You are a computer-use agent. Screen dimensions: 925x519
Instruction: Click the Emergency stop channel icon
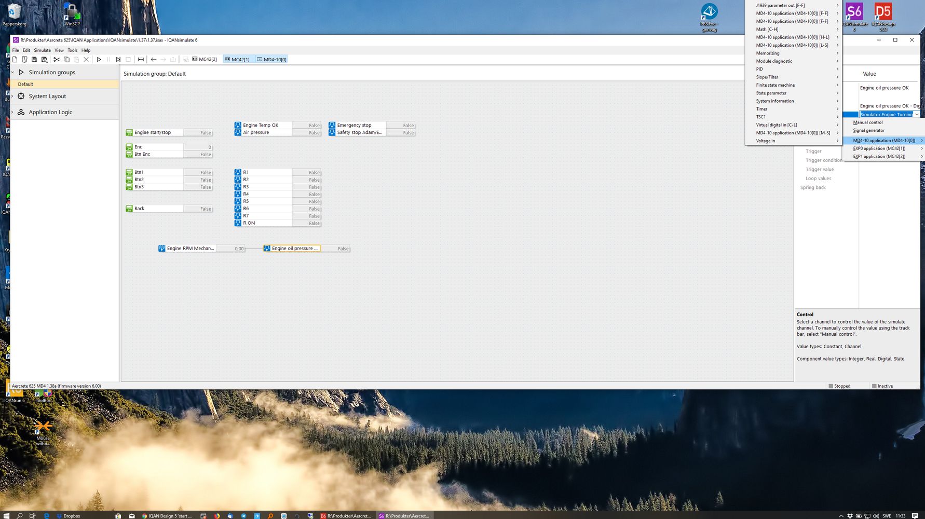[x=332, y=125]
